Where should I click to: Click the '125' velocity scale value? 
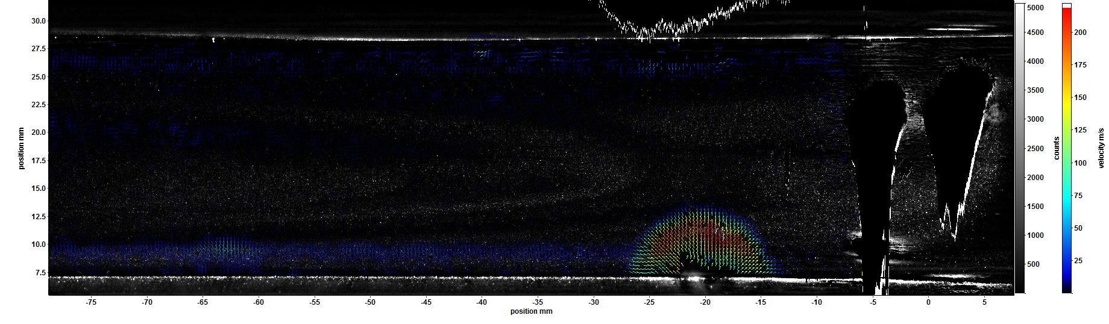point(1081,130)
